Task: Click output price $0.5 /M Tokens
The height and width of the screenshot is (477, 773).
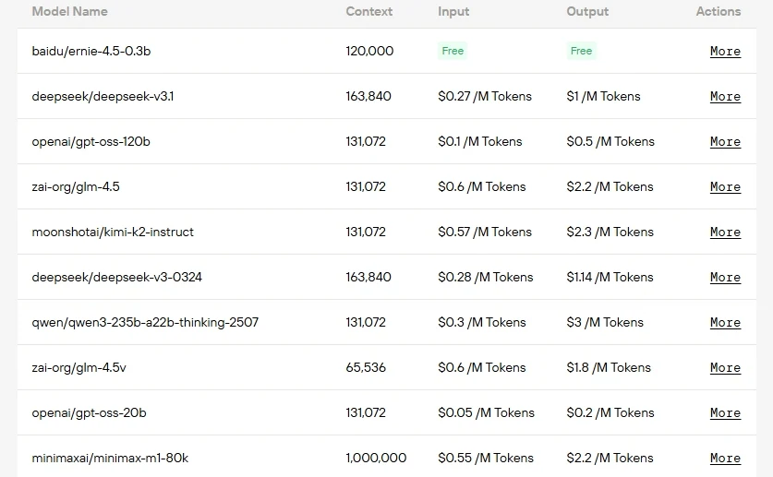Action: point(610,141)
